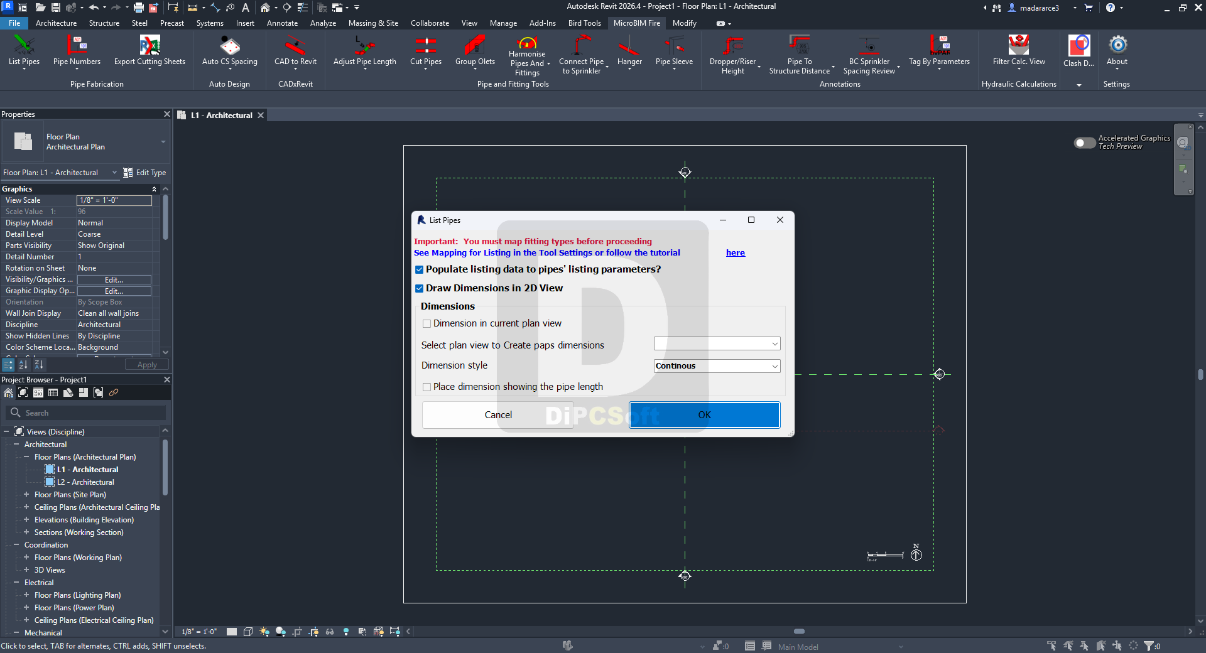Collapse the Graphics properties section

[154, 189]
